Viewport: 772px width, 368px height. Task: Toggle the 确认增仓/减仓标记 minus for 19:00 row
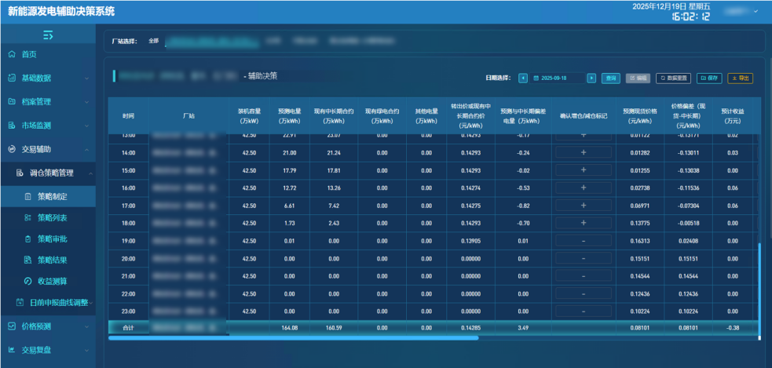583,241
